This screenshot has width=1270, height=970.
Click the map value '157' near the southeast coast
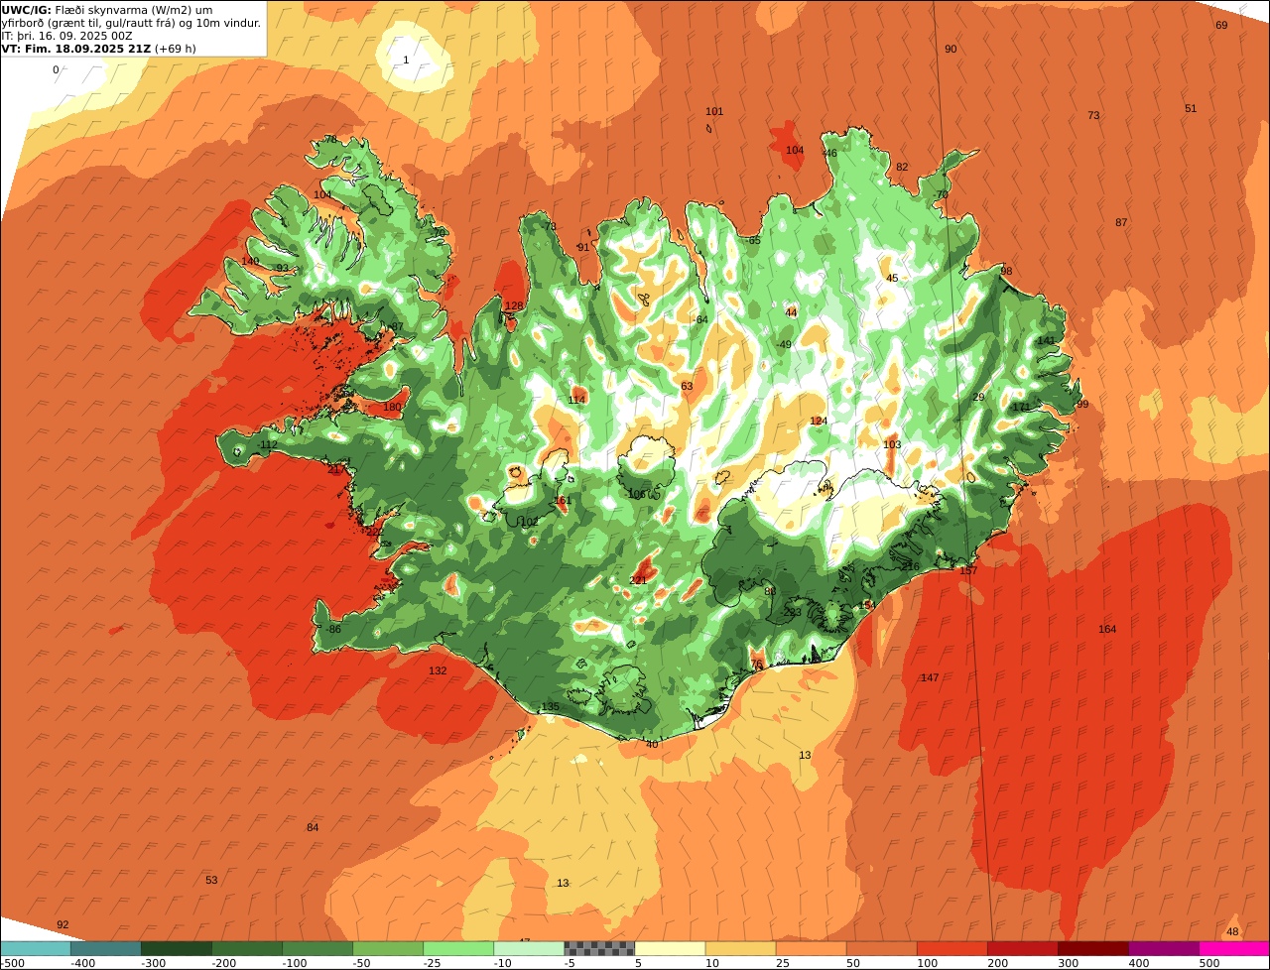pos(968,571)
